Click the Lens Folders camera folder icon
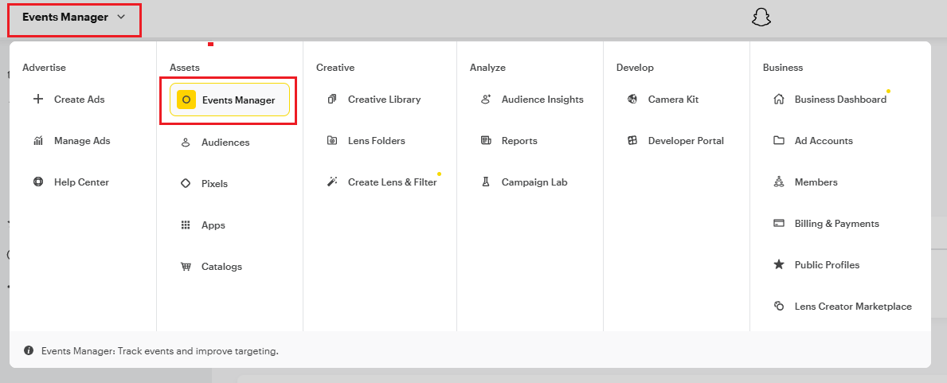Image resolution: width=947 pixels, height=383 pixels. click(331, 141)
